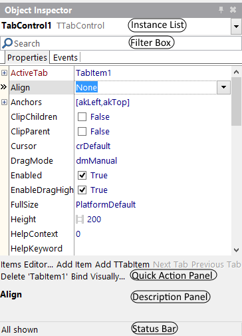The image size is (242, 336).
Task: Toggle the ClipParent checkbox
Action: pyautogui.click(x=82, y=132)
